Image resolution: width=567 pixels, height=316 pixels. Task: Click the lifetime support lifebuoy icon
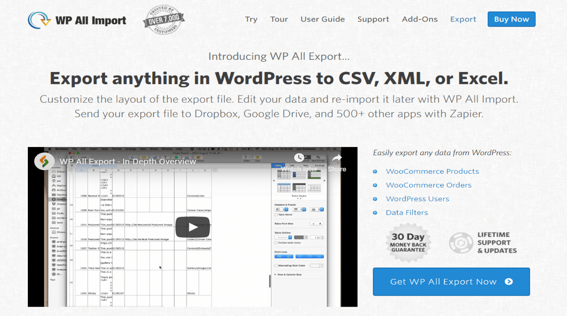461,243
